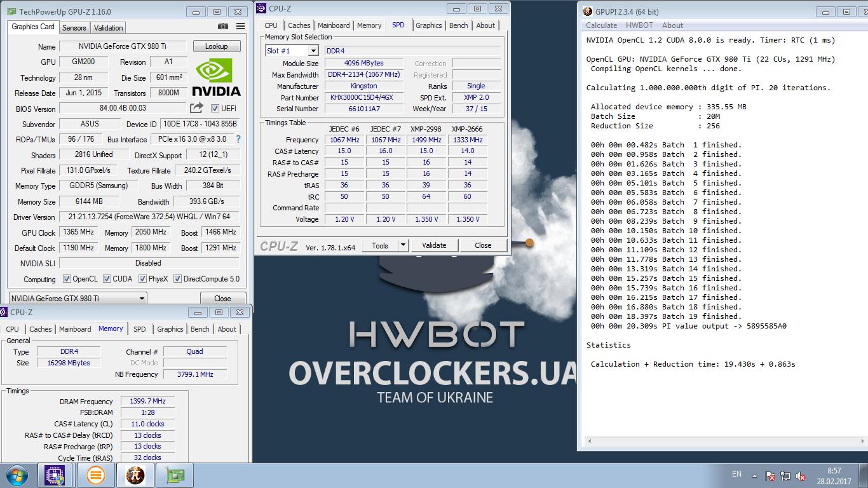The width and height of the screenshot is (868, 488).
Task: Open the Action Center flag icon
Action: click(770, 475)
